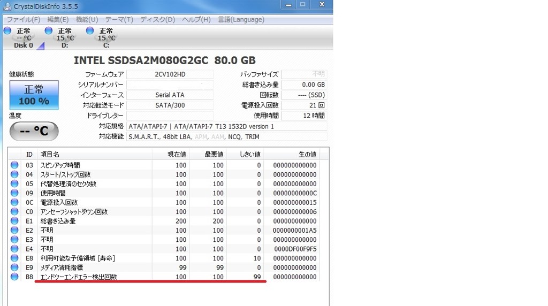Sort by the ID column header
The width and height of the screenshot is (548, 306).
click(29, 155)
